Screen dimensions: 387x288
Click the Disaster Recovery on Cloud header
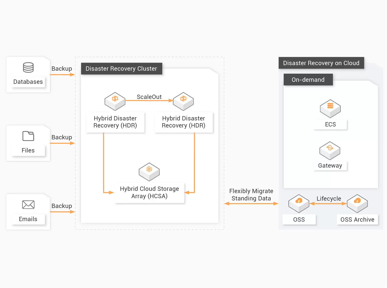click(321, 63)
